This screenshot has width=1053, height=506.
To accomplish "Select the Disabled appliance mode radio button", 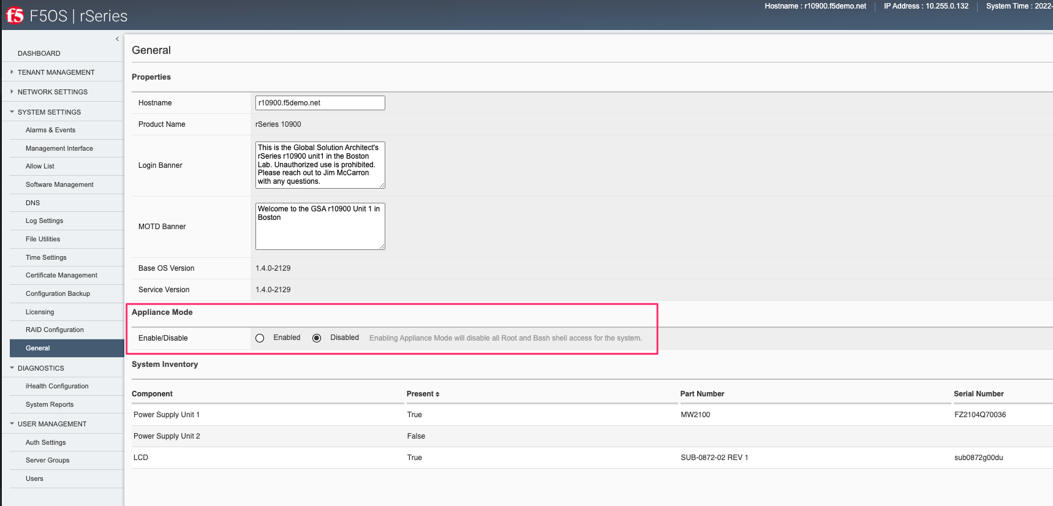I will [317, 338].
